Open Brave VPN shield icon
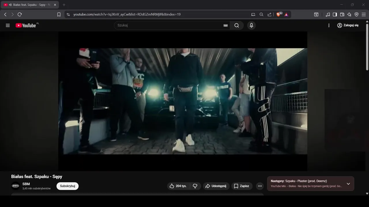The width and height of the screenshot is (369, 207). click(x=357, y=14)
